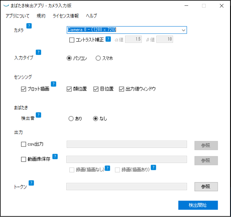The image size is (231, 217).
Task: Click the 参照 button for トークン
Action: coord(206,187)
